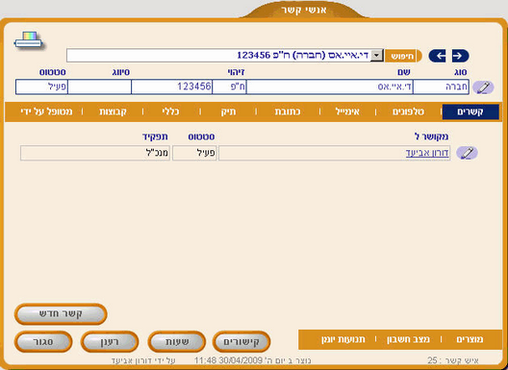Click the printer icon

click(x=29, y=40)
